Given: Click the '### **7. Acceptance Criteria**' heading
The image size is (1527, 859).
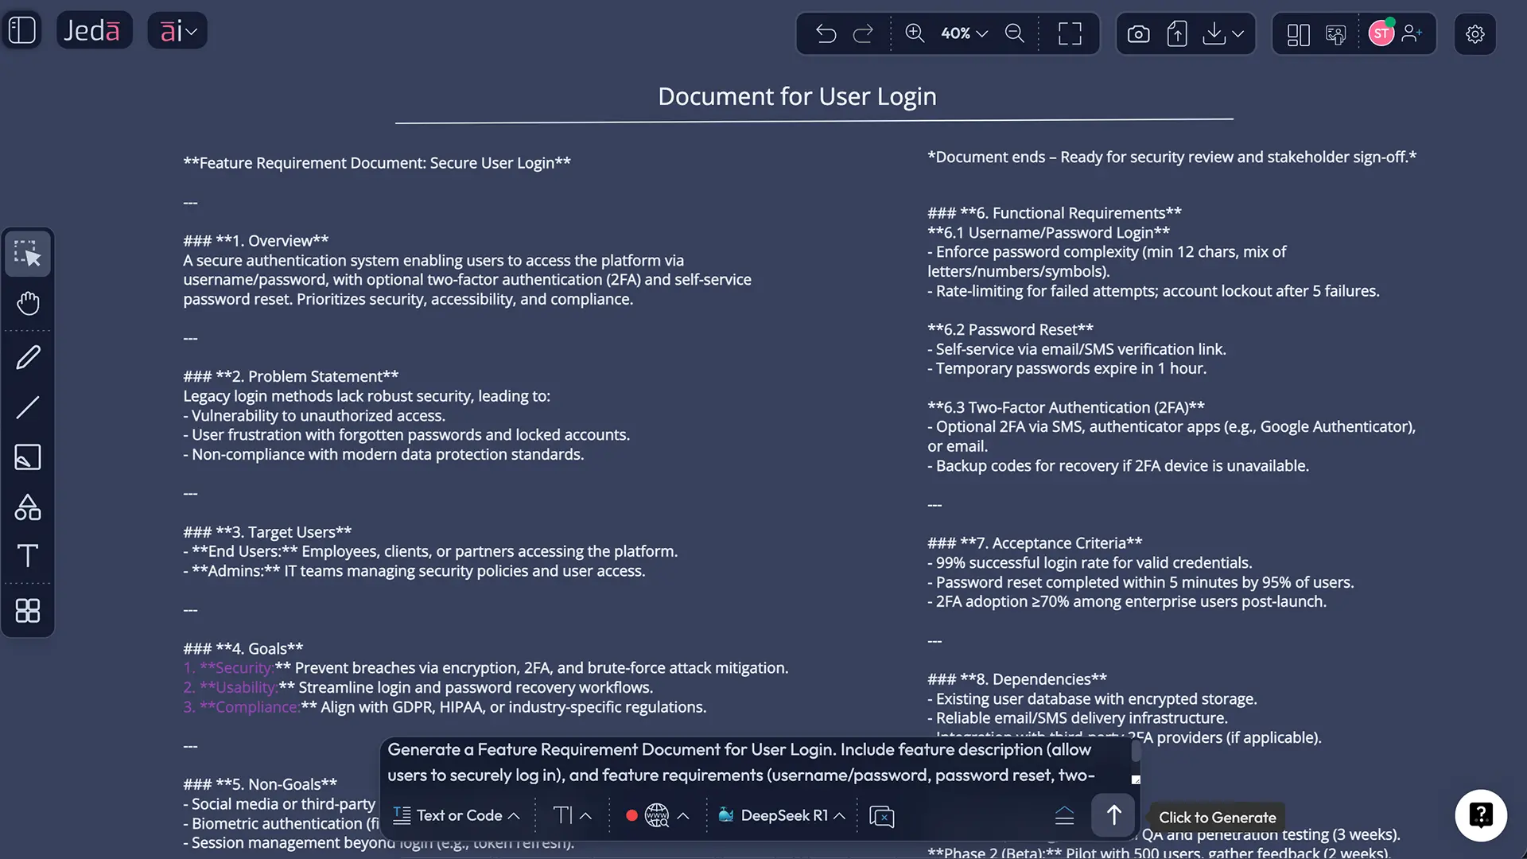Looking at the screenshot, I should coord(1035,543).
